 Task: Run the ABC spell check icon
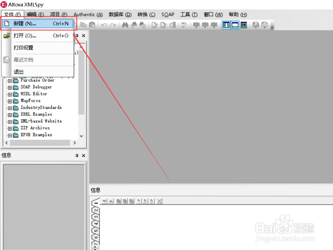click(x=184, y=25)
